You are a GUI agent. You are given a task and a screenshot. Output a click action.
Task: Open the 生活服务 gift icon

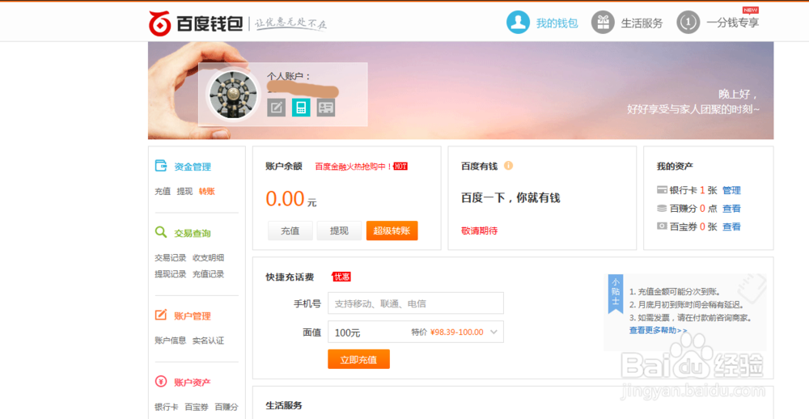pyautogui.click(x=603, y=23)
